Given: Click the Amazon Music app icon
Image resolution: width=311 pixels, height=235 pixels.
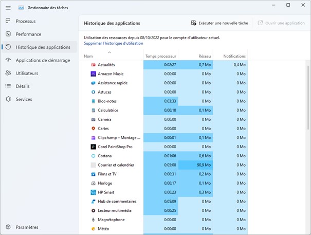Looking at the screenshot, I should [x=93, y=74].
